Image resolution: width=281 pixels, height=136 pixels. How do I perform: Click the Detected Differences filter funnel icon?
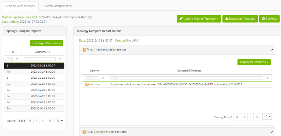267,78
